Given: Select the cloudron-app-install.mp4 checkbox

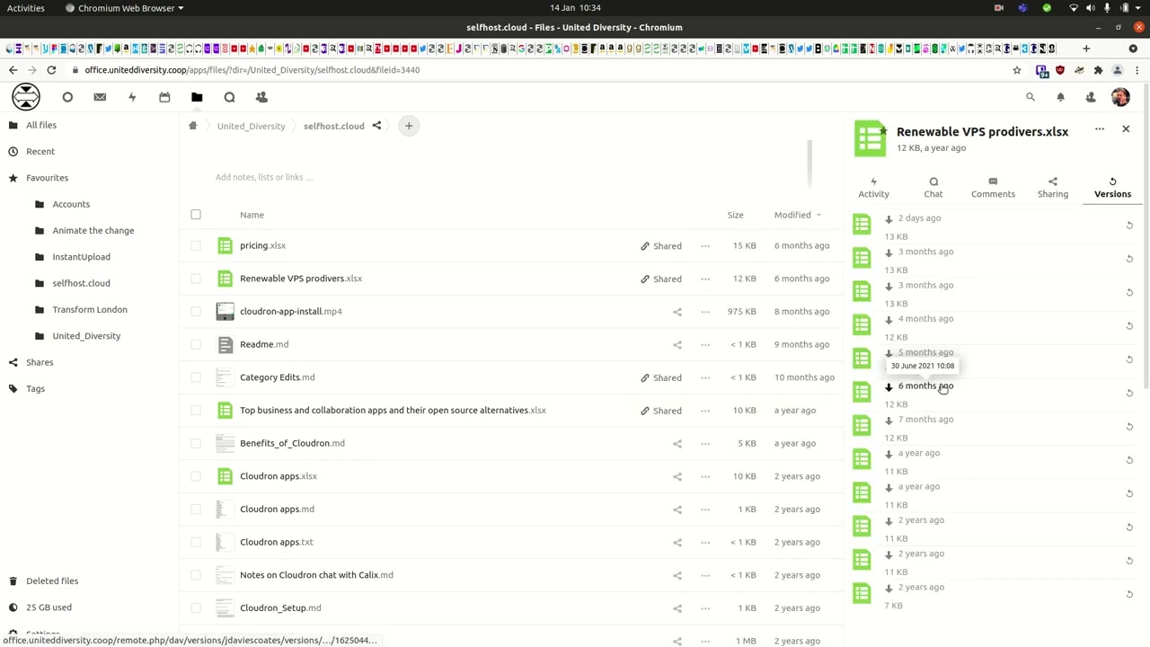Looking at the screenshot, I should [x=196, y=312].
